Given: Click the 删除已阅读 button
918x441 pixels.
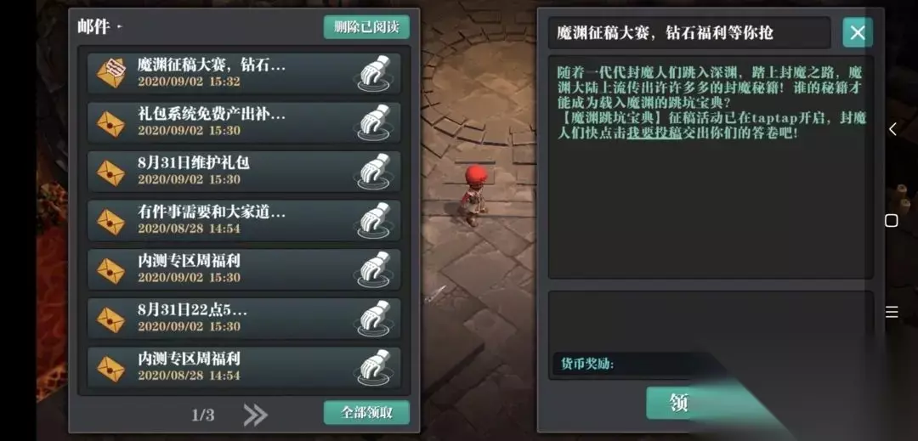Looking at the screenshot, I should [366, 27].
